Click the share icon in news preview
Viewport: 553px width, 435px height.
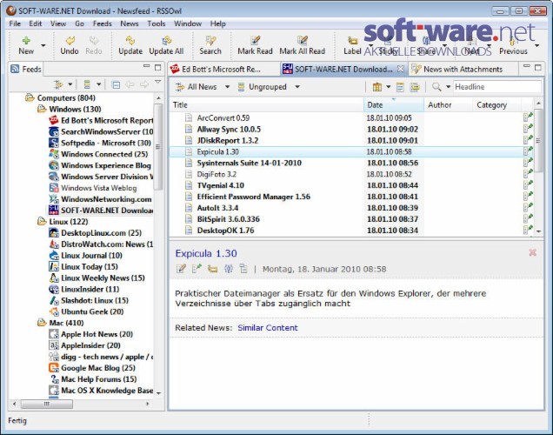[229, 269]
